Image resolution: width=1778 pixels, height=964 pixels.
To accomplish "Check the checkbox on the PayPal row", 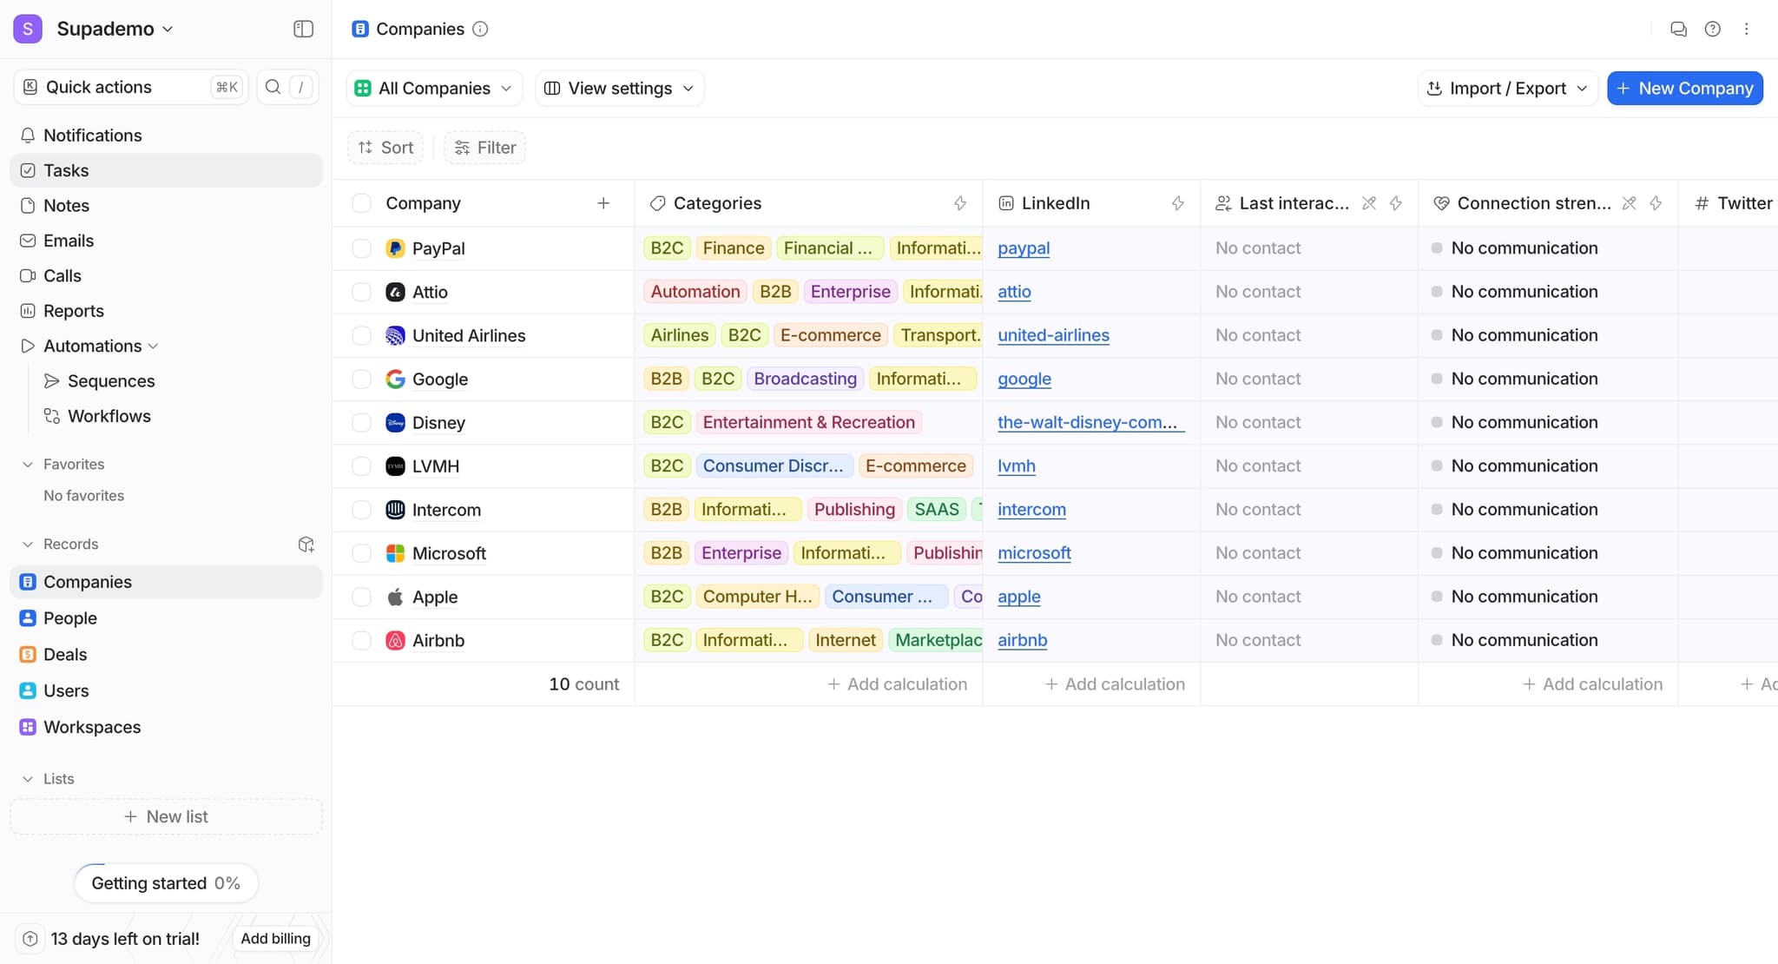I will tap(361, 248).
